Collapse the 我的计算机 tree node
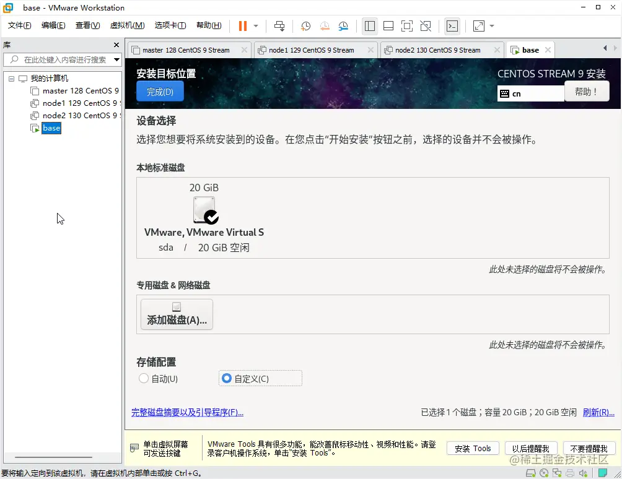Viewport: 622px width, 479px height. coord(12,79)
